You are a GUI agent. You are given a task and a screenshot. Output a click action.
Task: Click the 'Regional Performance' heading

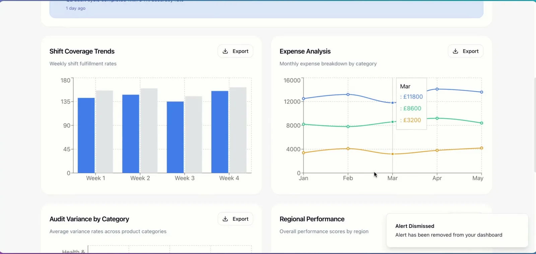[x=312, y=219]
